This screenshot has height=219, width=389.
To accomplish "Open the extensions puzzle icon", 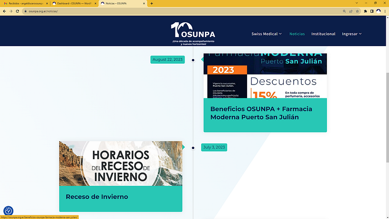I will click(365, 11).
